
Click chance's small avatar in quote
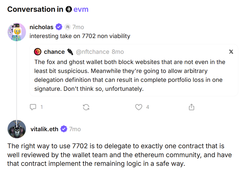tap(38, 52)
